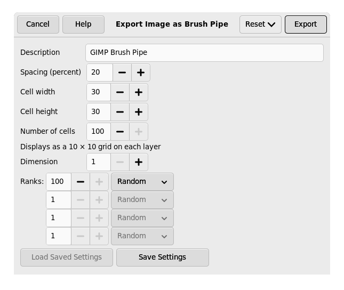Viewport: 344px width, 290px height.
Task: Decrease the Spacing percent value
Action: click(x=122, y=72)
